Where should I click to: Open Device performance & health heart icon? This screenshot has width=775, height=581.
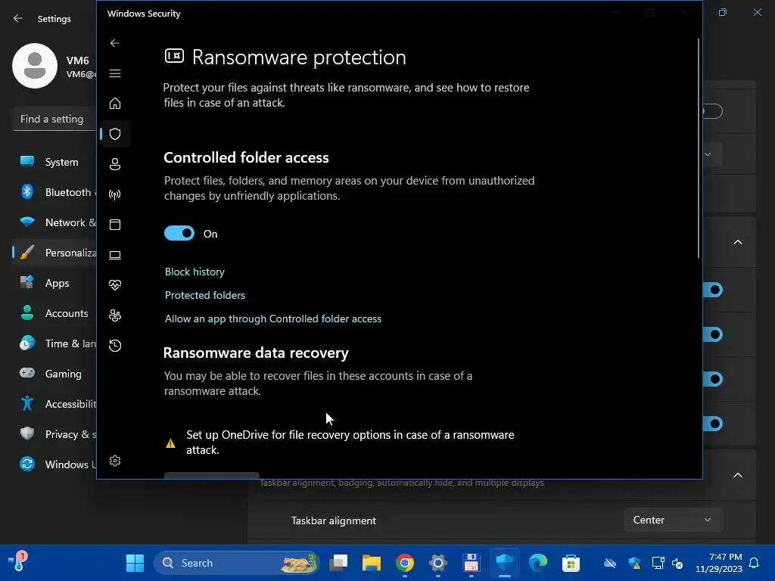[115, 285]
